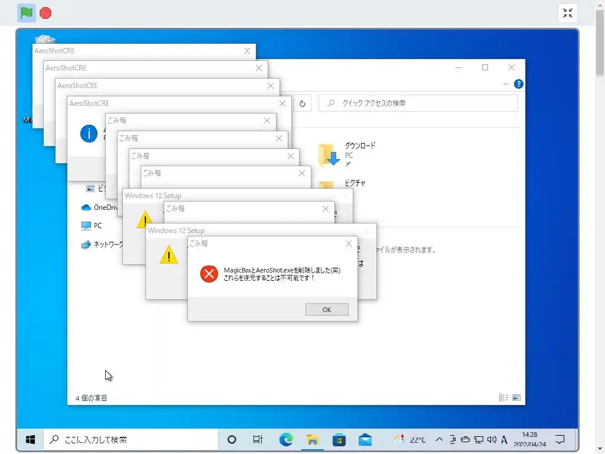Open Microsoft Store from taskbar
The height and width of the screenshot is (454, 605).
coord(339,439)
